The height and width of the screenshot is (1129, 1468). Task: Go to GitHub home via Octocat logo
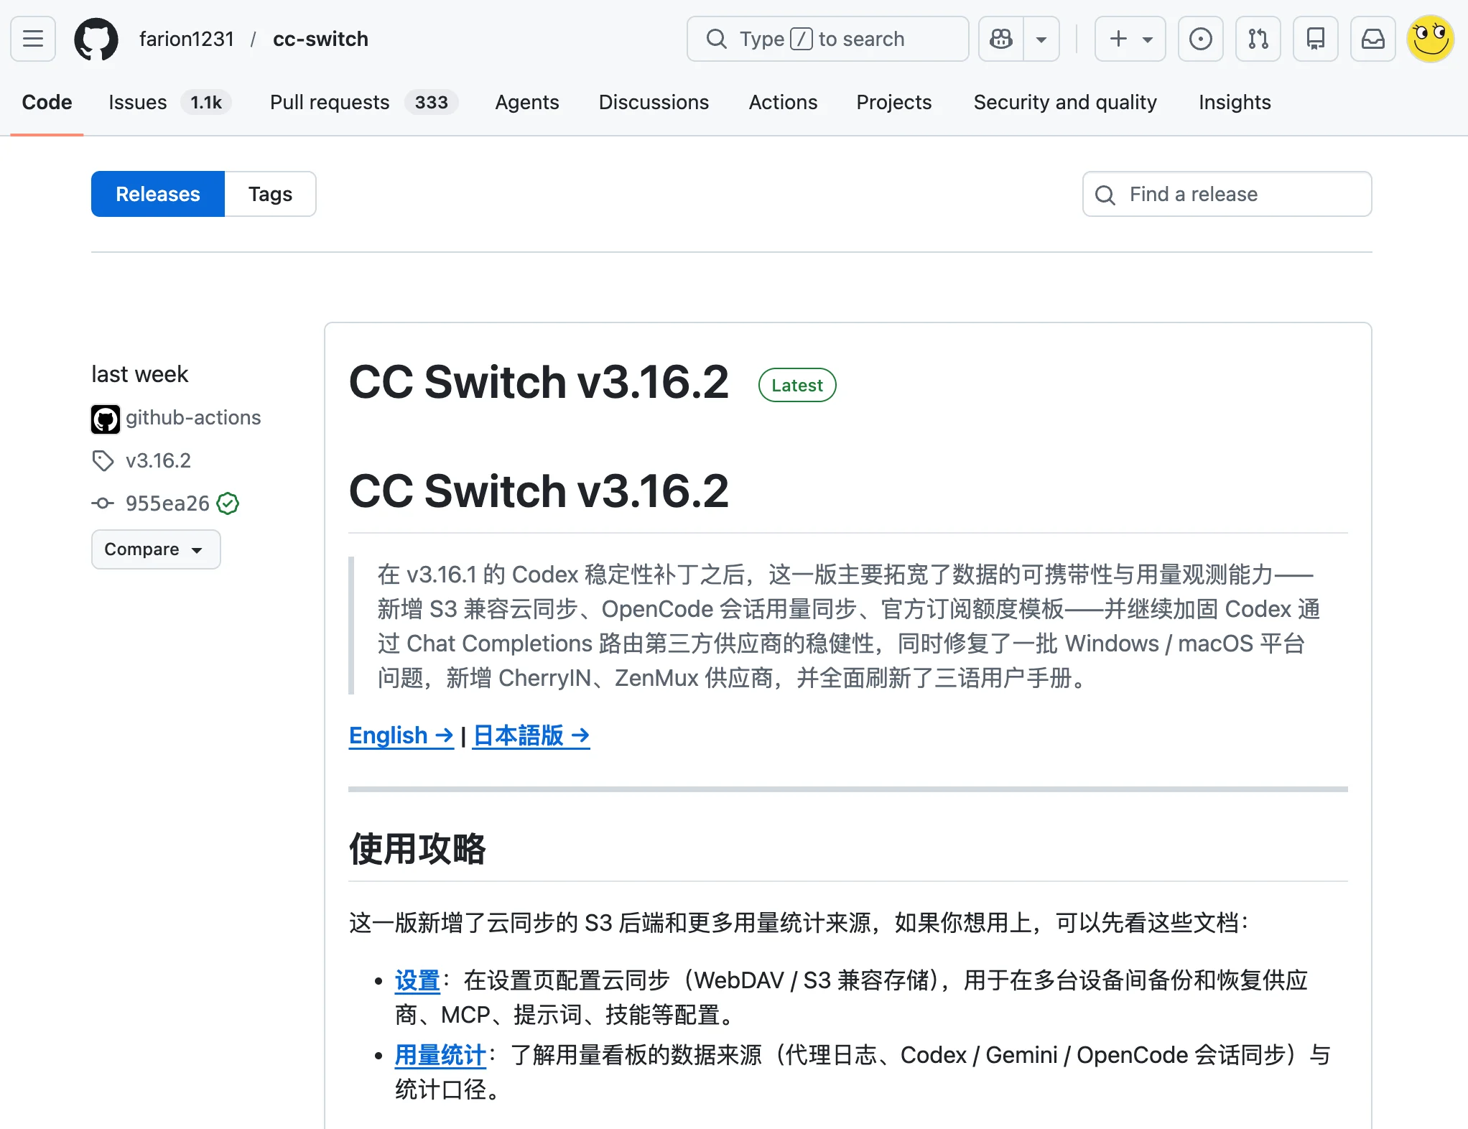point(96,39)
